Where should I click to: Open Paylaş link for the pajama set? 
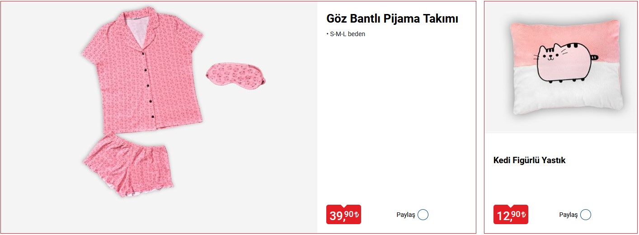pos(405,215)
